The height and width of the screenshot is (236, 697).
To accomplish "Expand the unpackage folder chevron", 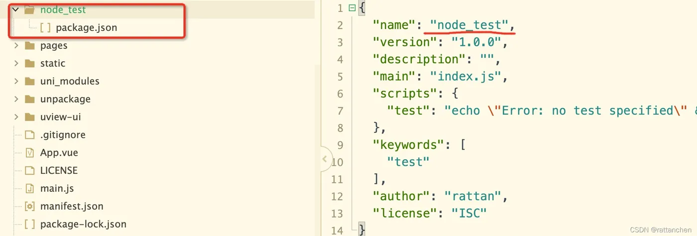I will [16, 99].
